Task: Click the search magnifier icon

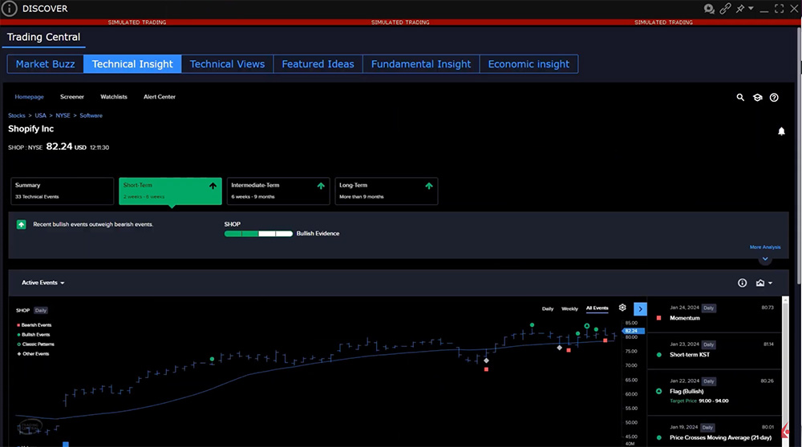Action: (x=740, y=97)
